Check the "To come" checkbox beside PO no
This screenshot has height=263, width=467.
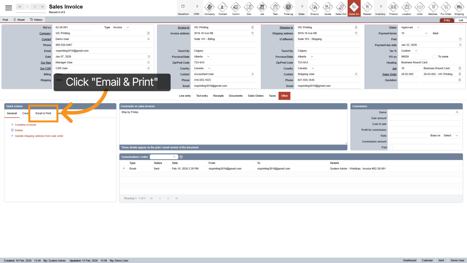pyautogui.click(x=434, y=56)
